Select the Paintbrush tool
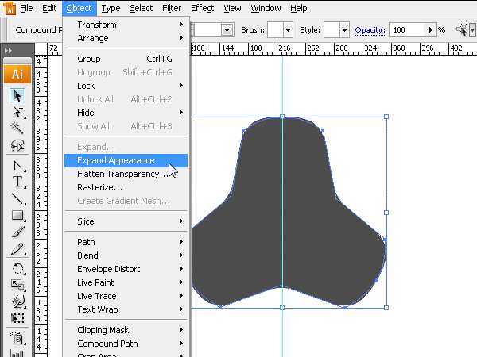The height and width of the screenshot is (357, 477). [17, 232]
